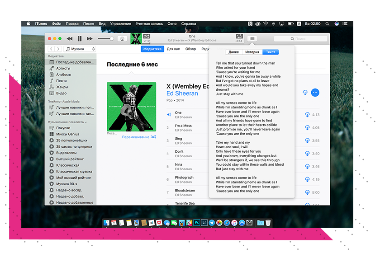Open the Песня menu
Image resolution: width=380 pixels, height=262 pixels.
coord(89,23)
